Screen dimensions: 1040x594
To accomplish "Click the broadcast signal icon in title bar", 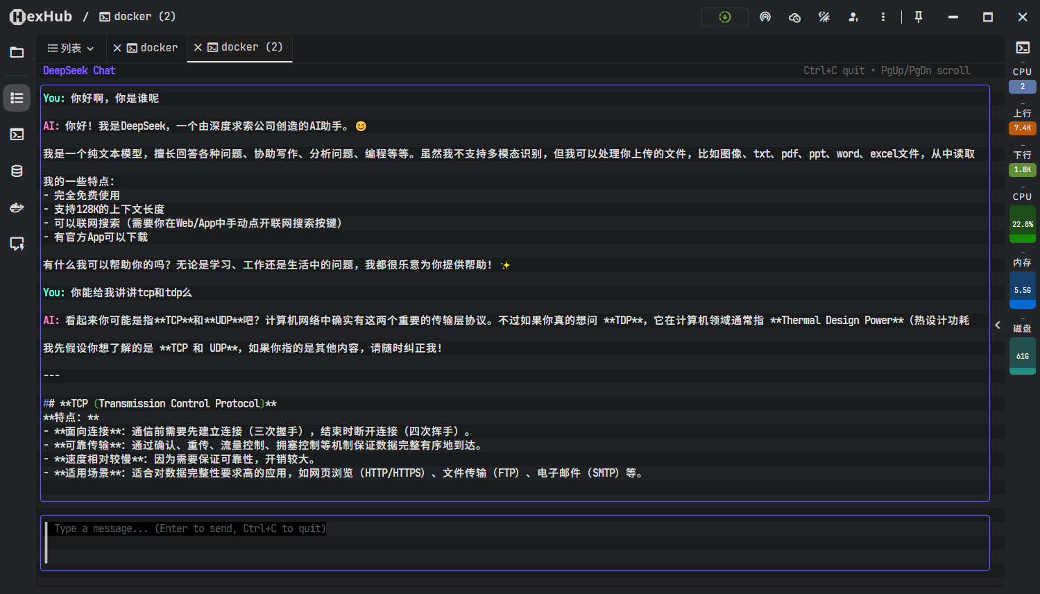I will (x=765, y=17).
